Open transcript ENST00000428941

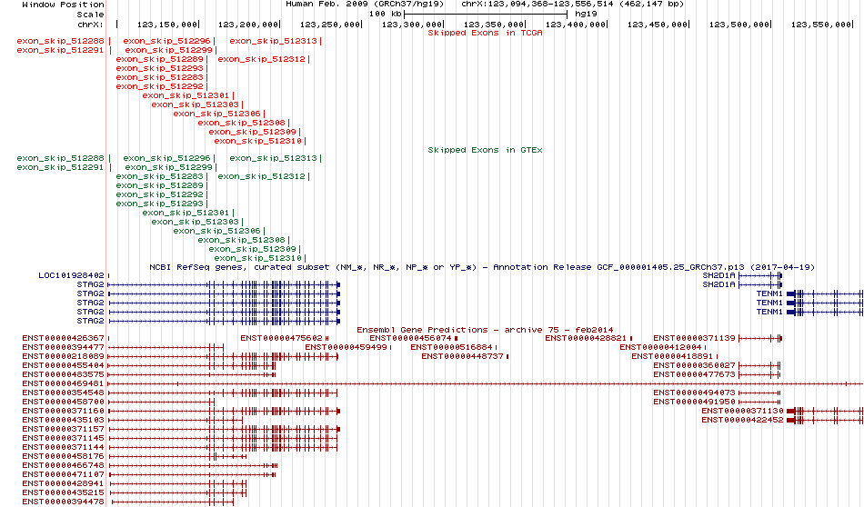coord(63,484)
